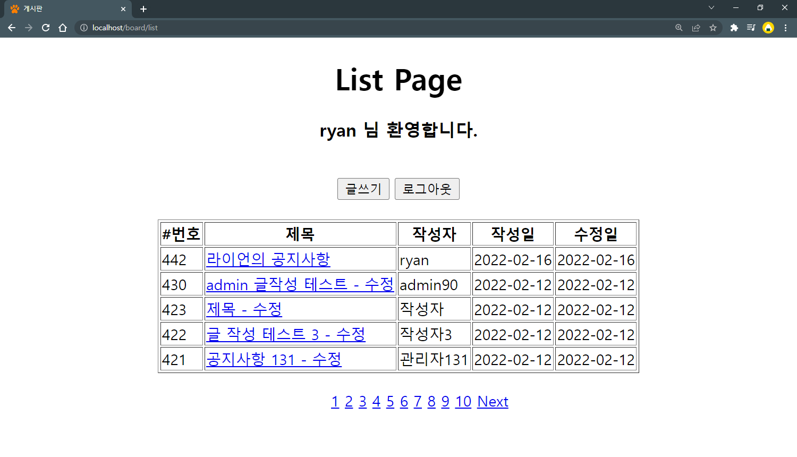Reload the page with the refresh icon
Viewport: 797px width, 457px height.
(x=46, y=28)
